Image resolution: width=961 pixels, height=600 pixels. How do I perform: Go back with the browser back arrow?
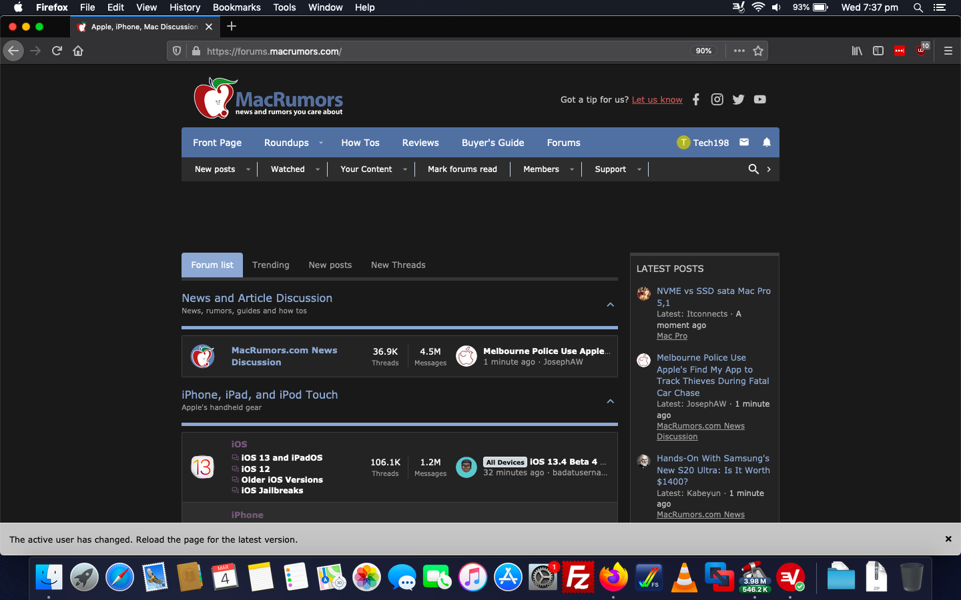[x=13, y=51]
